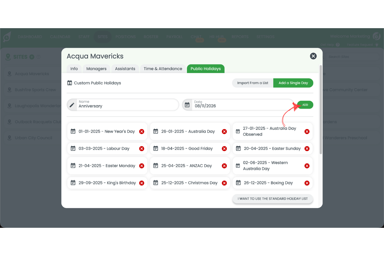Switch to the Info tab
384x256 pixels.
pos(74,69)
